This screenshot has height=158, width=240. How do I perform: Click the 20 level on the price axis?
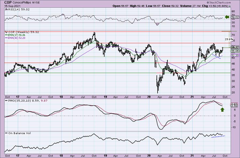coord(233,92)
